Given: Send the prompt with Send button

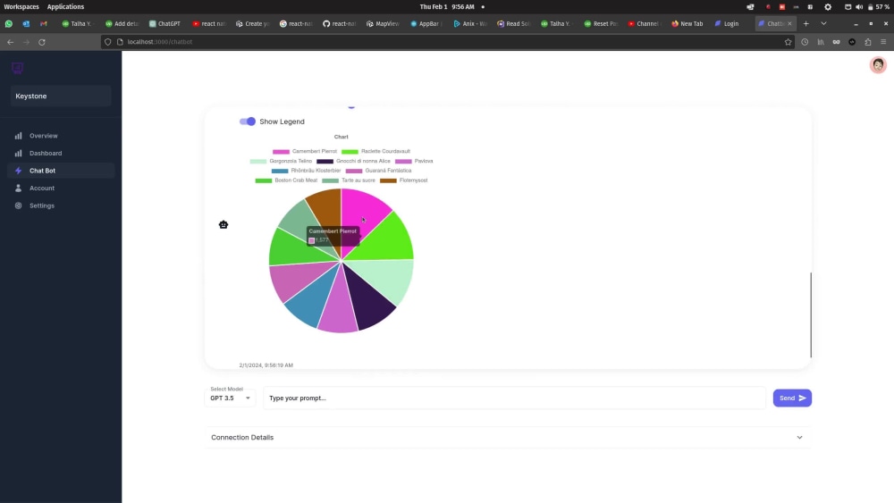Looking at the screenshot, I should coord(792,398).
